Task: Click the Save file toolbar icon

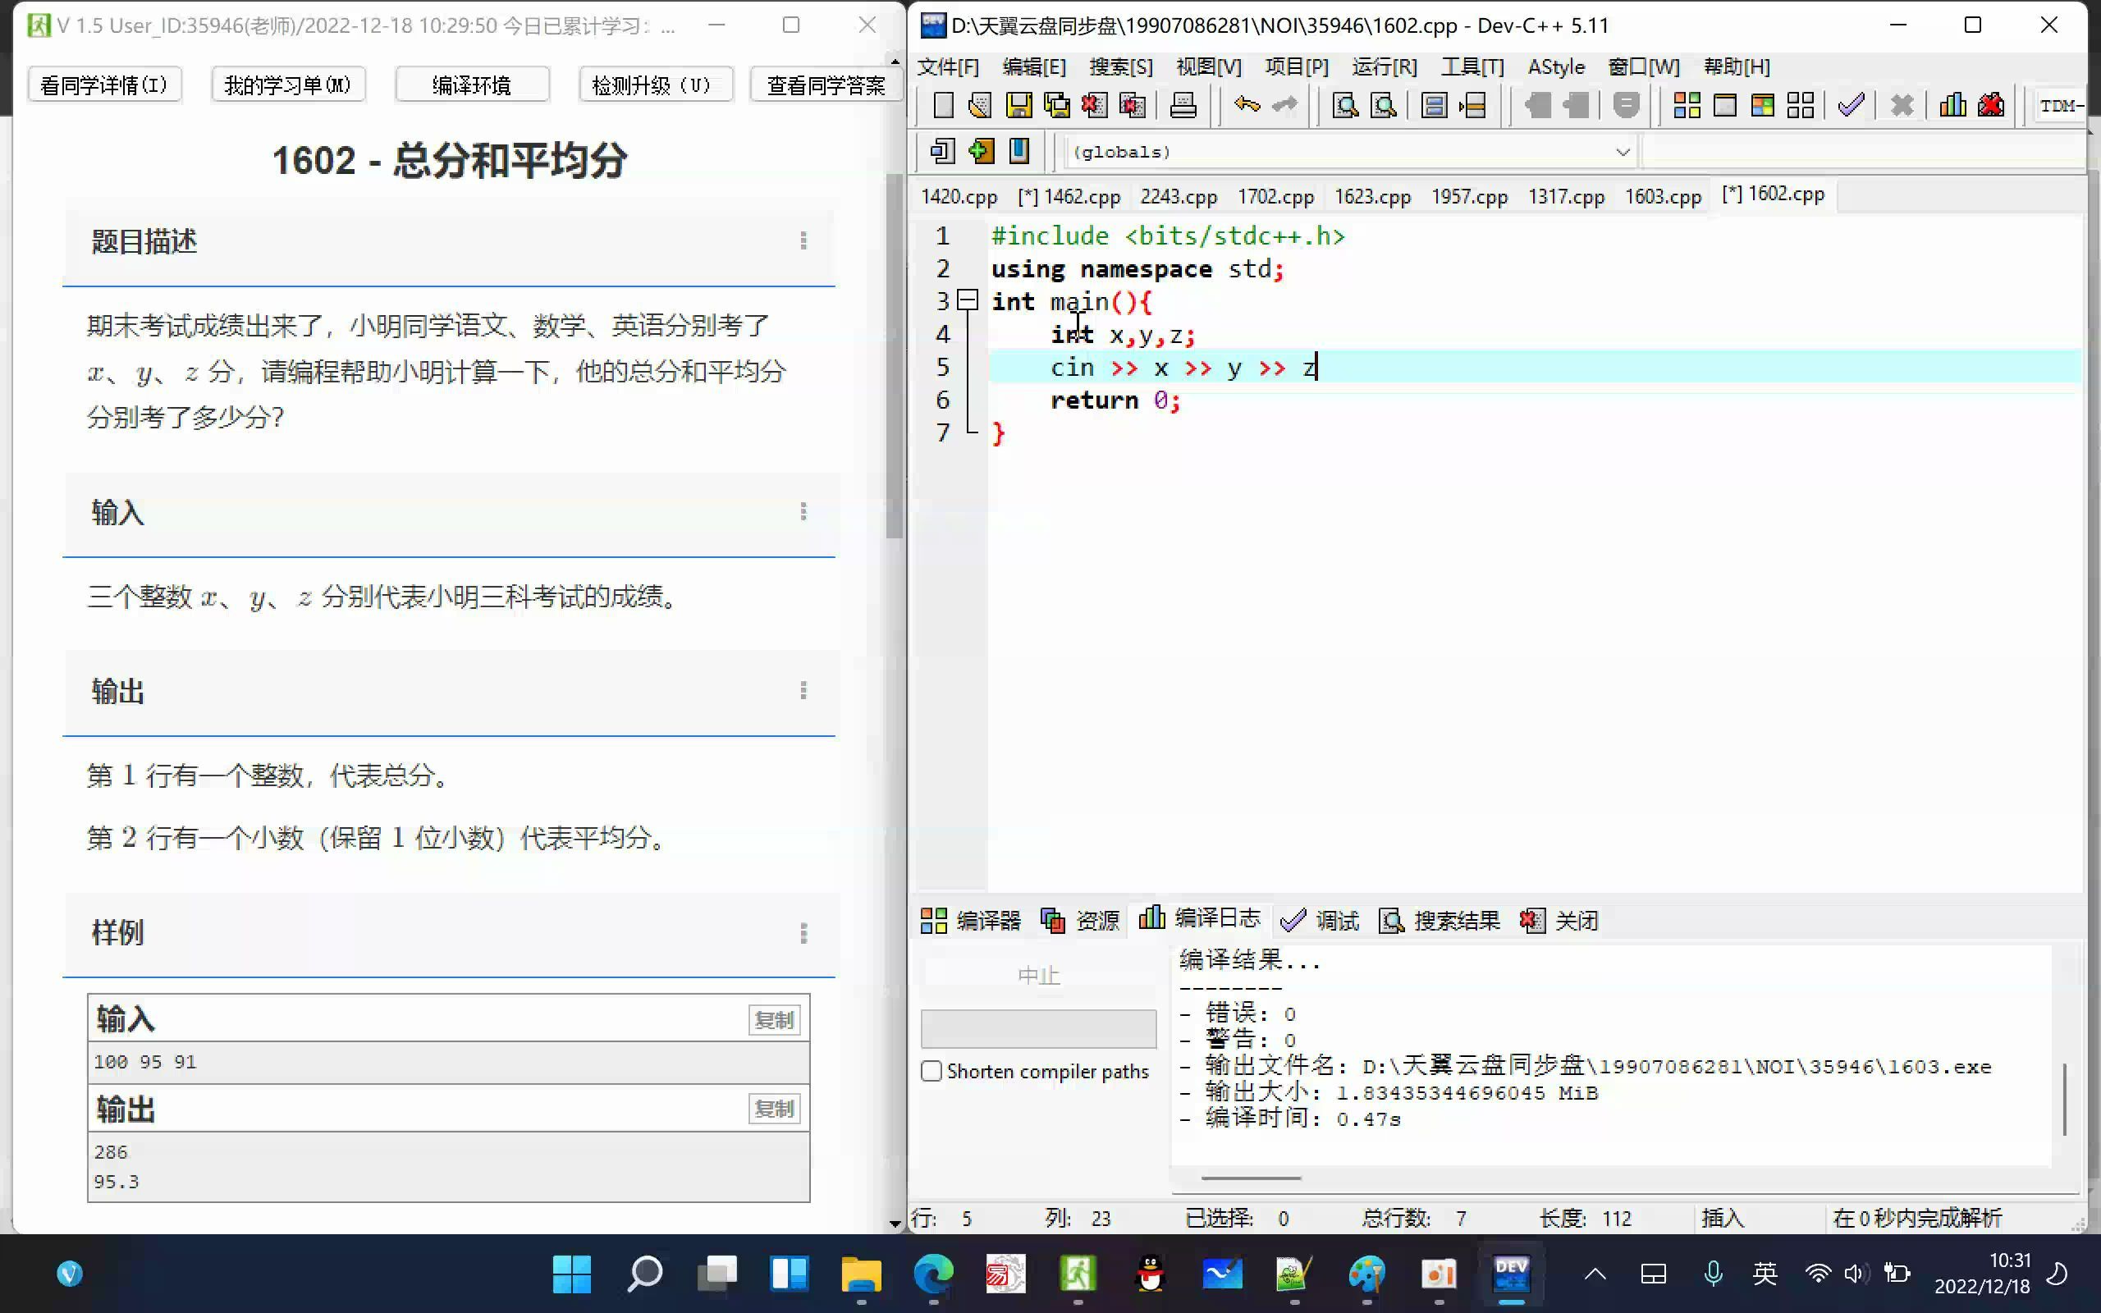Action: tap(1018, 106)
